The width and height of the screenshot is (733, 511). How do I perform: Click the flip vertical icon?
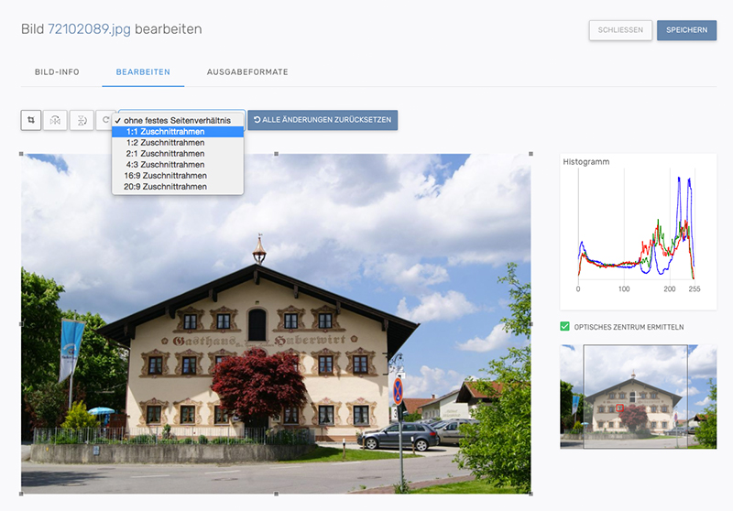[x=81, y=120]
